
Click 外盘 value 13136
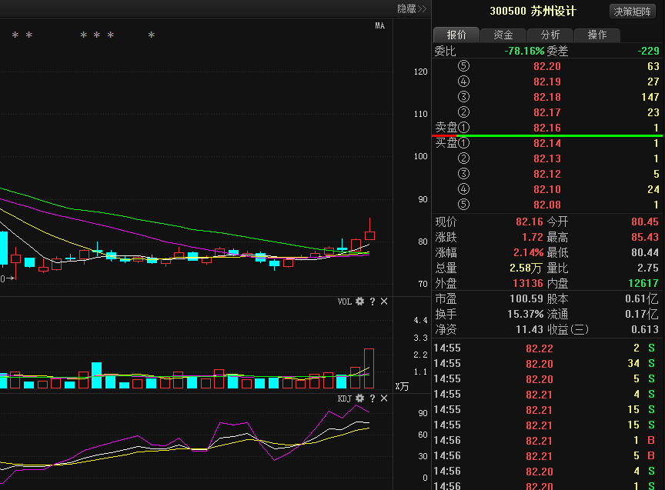[x=528, y=283]
